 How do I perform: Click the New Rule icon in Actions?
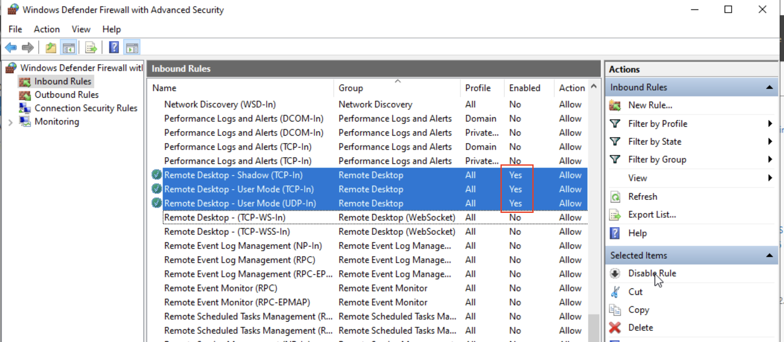(615, 105)
